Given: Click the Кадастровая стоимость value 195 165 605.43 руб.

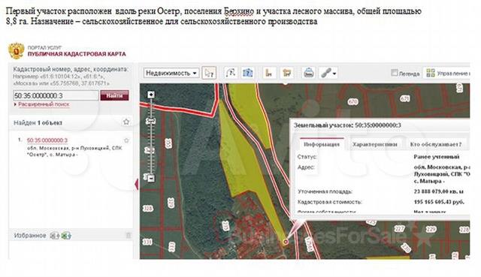Looking at the screenshot, I should coord(439,202).
